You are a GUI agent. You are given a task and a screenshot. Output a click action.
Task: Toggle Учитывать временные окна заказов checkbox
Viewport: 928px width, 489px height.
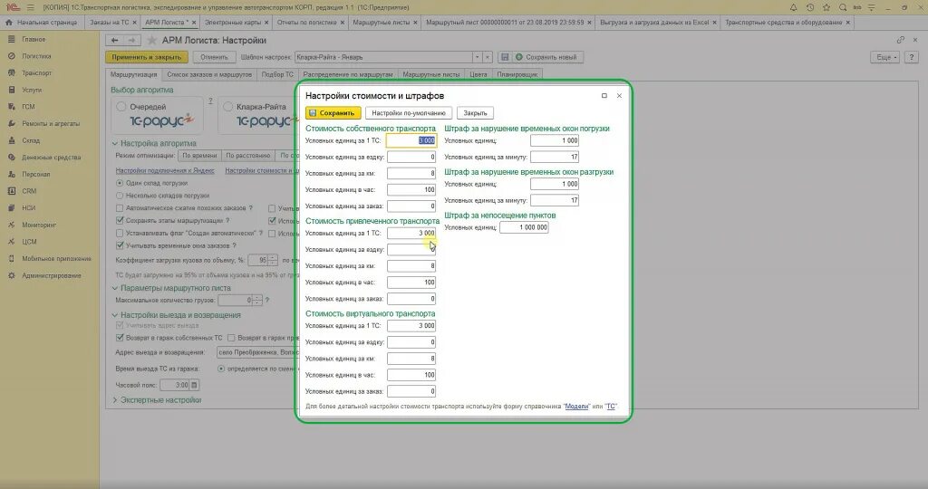click(x=120, y=245)
